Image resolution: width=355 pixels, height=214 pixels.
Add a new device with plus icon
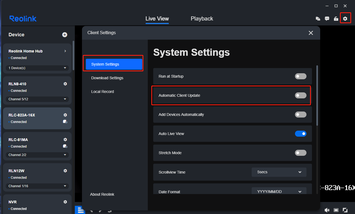point(65,35)
